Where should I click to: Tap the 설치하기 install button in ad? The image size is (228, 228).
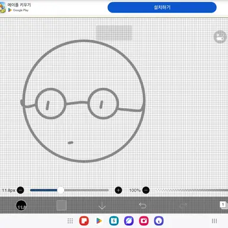pyautogui.click(x=162, y=8)
